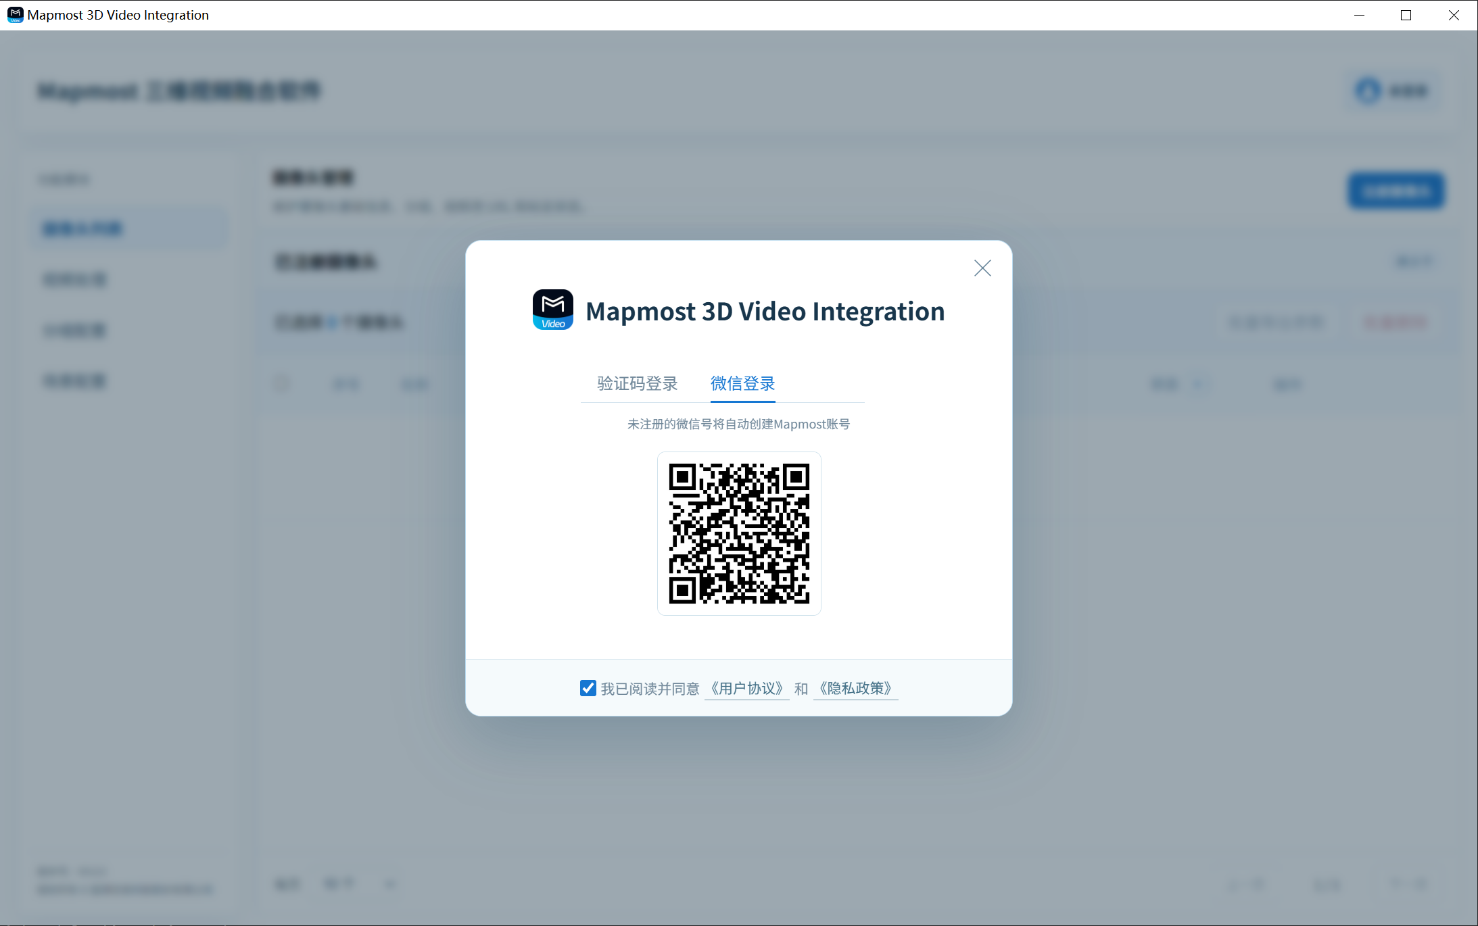The height and width of the screenshot is (926, 1478).
Task: Click the text 未注册的微信号将自动创建Mapmost账号
Action: pyautogui.click(x=739, y=424)
